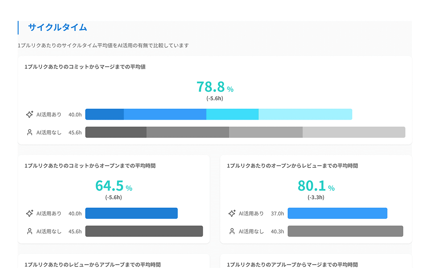The height and width of the screenshot is (268, 430).
Task: Click cyan third segment of AI bar
Action: tap(232, 115)
